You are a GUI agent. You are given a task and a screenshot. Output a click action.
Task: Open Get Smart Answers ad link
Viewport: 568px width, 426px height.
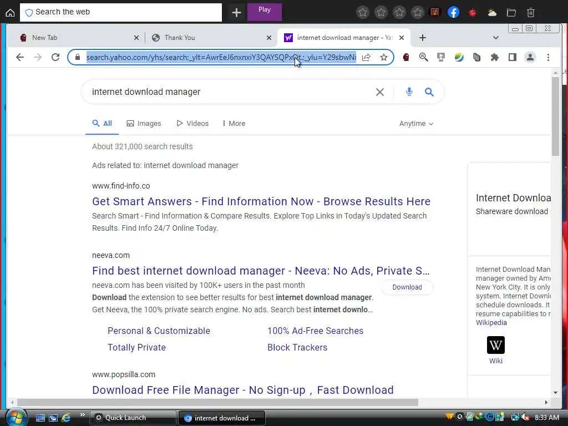[261, 201]
